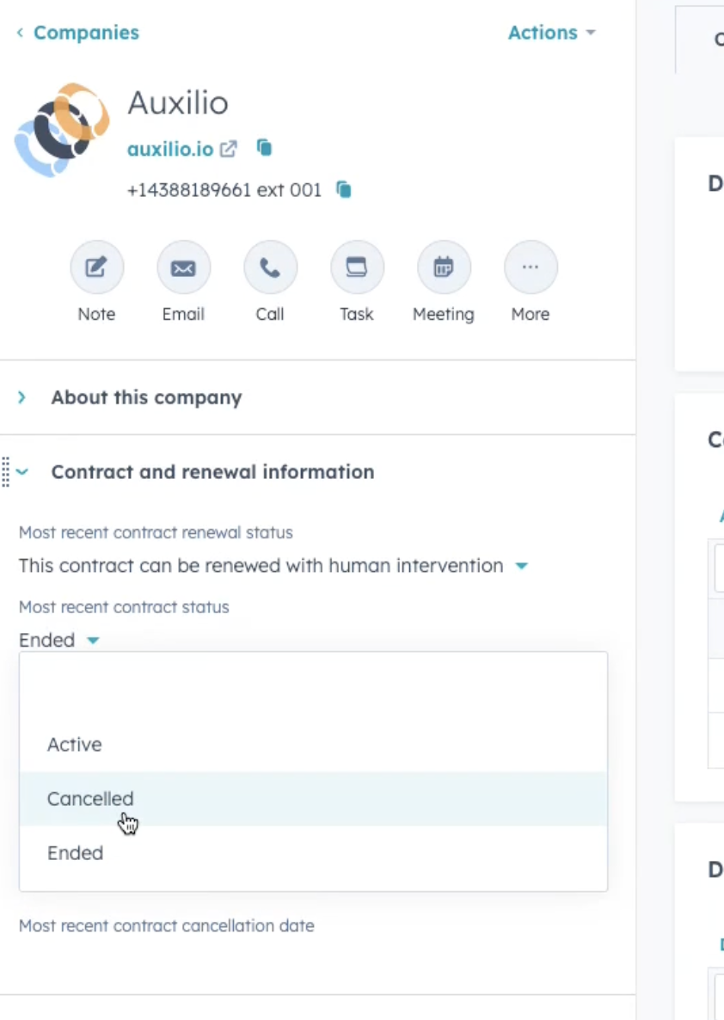
Task: Open the auxilio.io website link
Action: pos(169,149)
